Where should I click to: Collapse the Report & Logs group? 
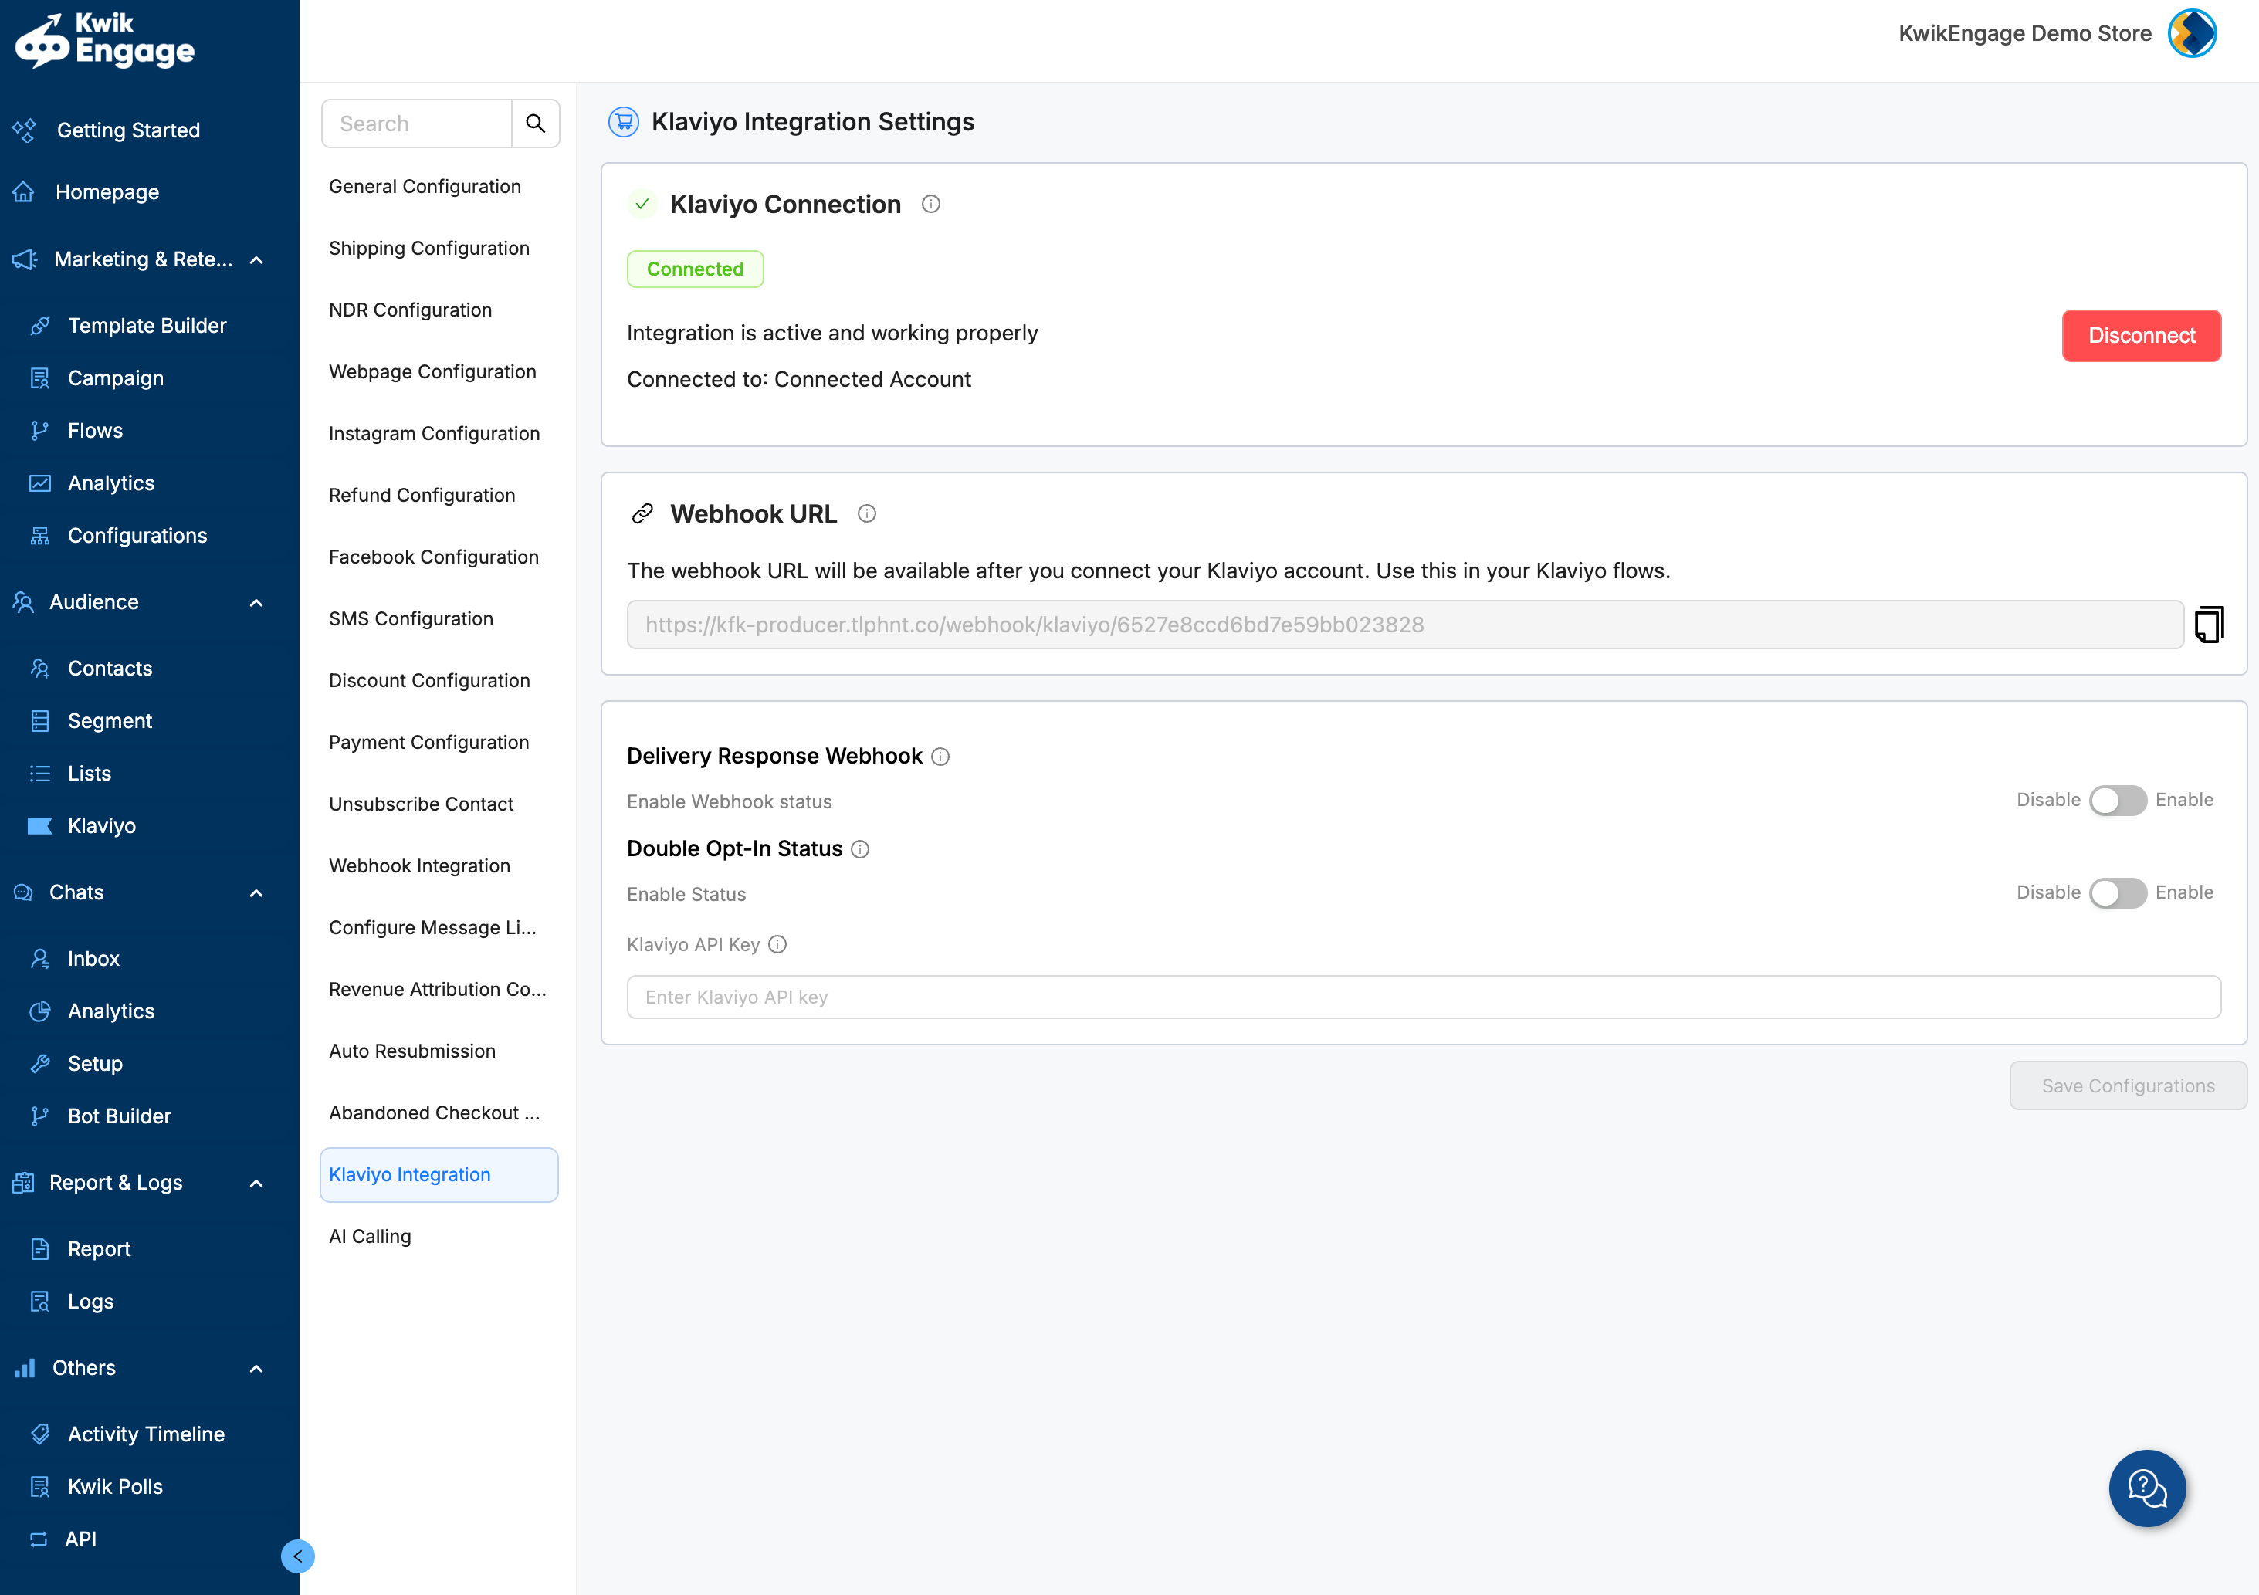pos(257,1183)
